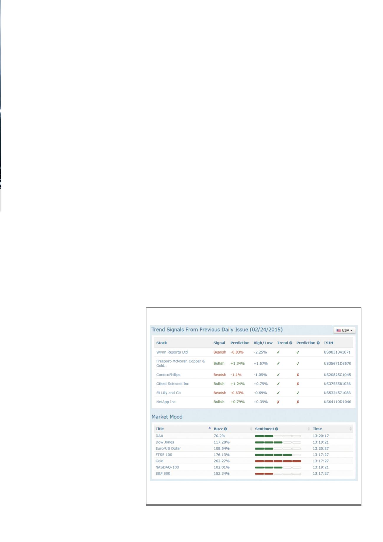This screenshot has height=542, width=383.
Task: Select the DAX market mood row
Action: click(253, 436)
